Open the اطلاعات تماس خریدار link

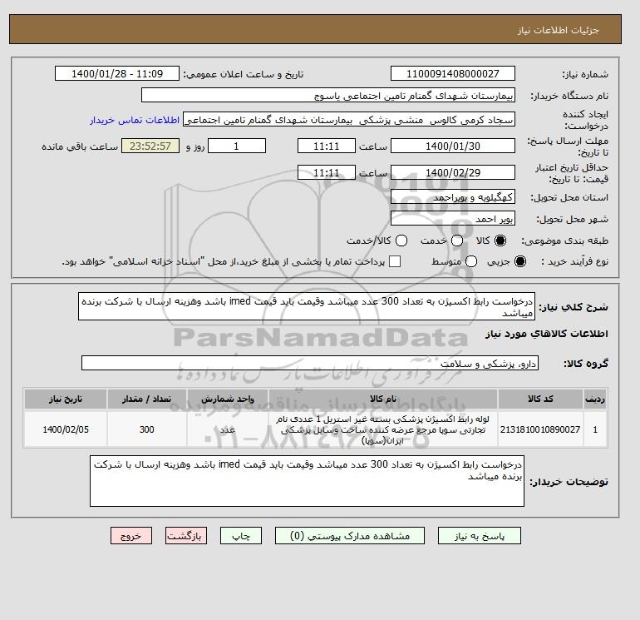pos(135,120)
